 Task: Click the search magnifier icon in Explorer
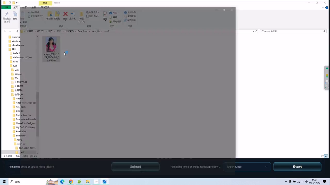pos(324,31)
